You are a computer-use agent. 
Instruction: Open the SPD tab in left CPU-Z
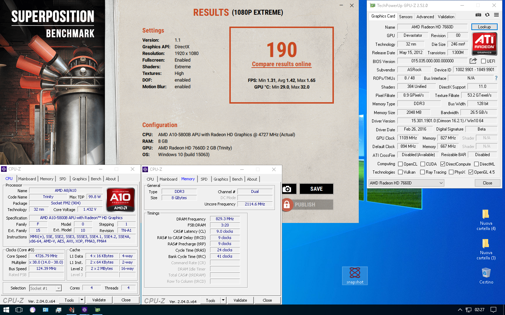[63, 179]
